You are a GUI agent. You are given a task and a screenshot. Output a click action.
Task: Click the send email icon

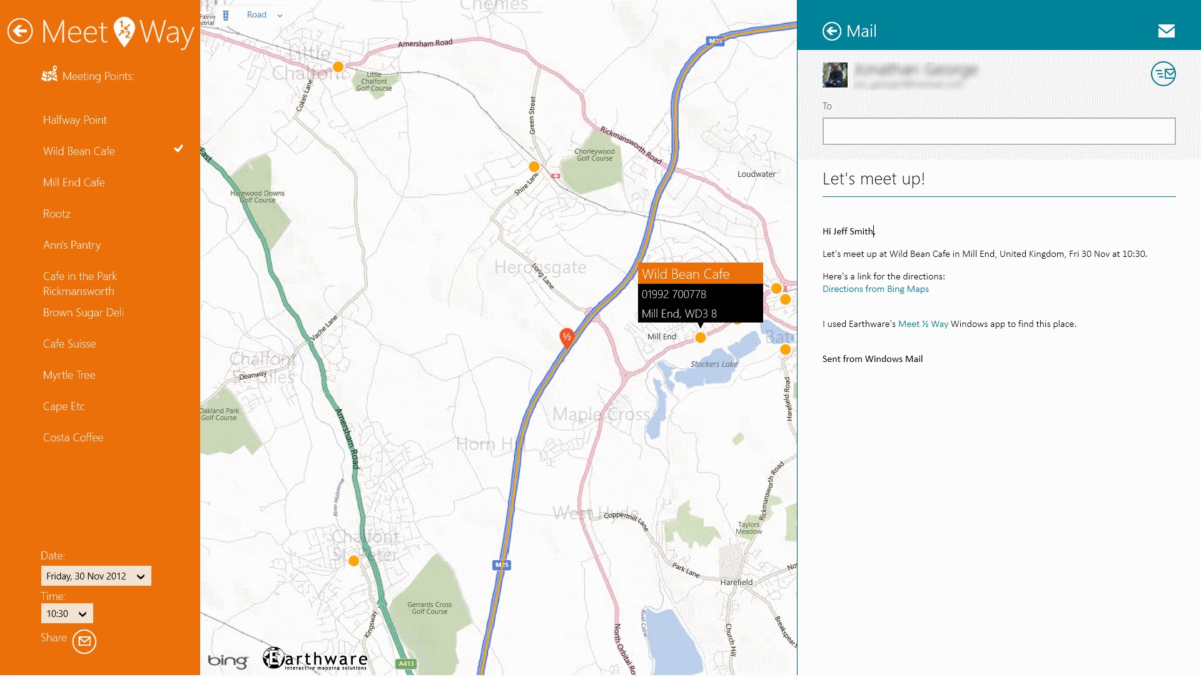click(1163, 74)
